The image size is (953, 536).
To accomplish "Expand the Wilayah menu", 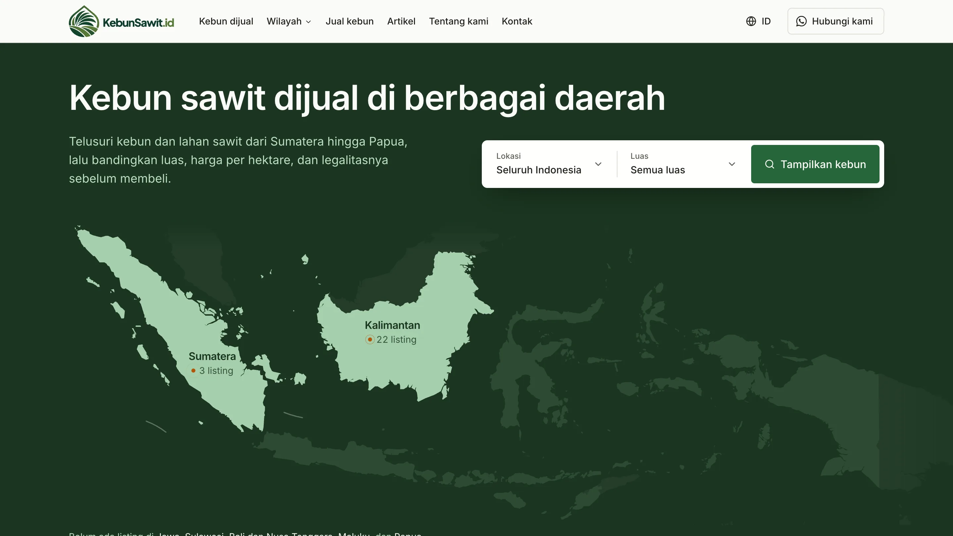I will 289,22.
